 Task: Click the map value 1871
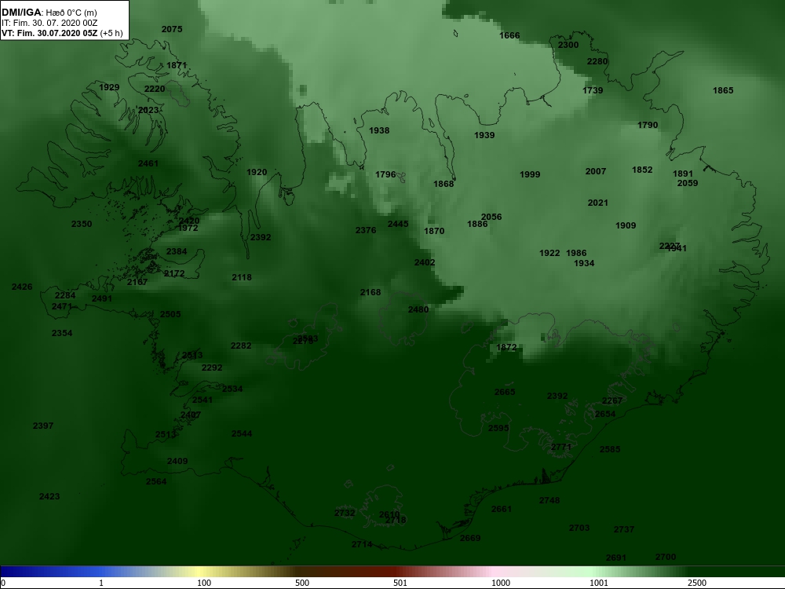[x=177, y=65]
